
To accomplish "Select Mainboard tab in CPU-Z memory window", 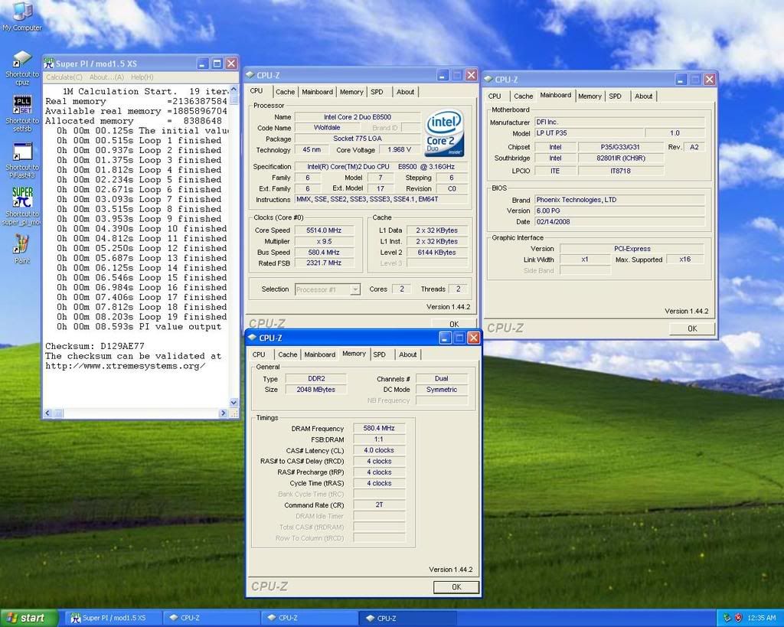I will (319, 354).
